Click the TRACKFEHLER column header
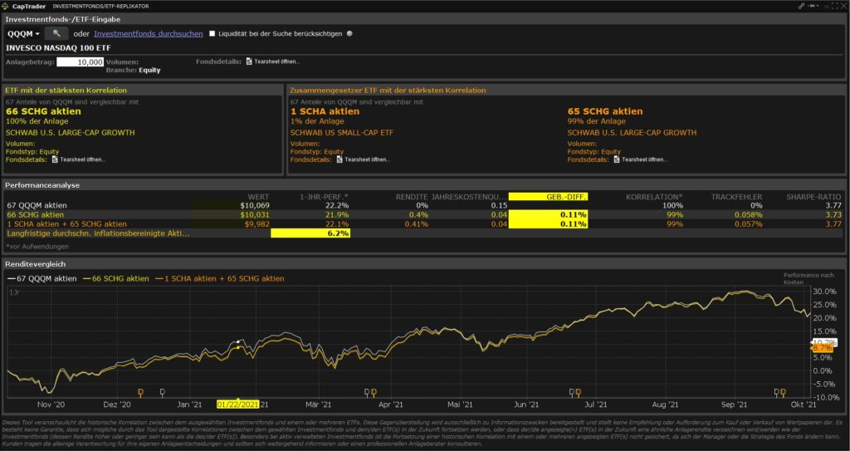 click(x=737, y=197)
